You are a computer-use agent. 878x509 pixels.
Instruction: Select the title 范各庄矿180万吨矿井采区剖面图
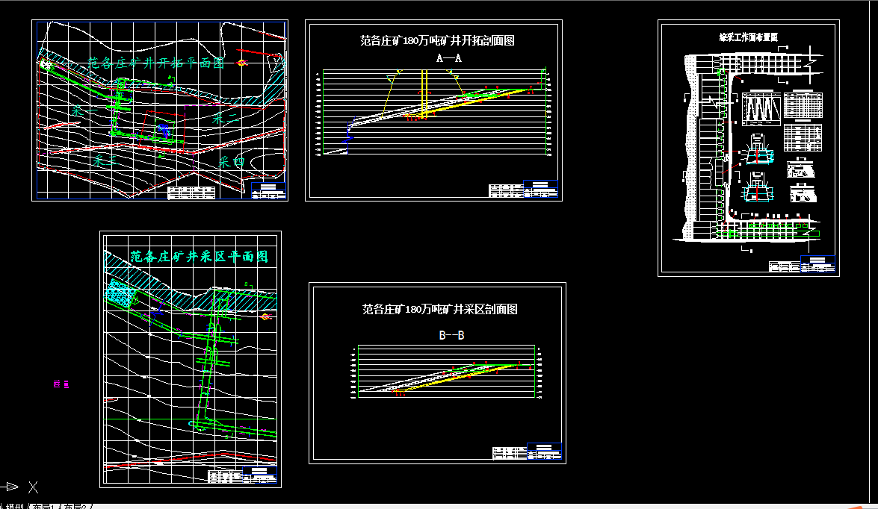439,309
